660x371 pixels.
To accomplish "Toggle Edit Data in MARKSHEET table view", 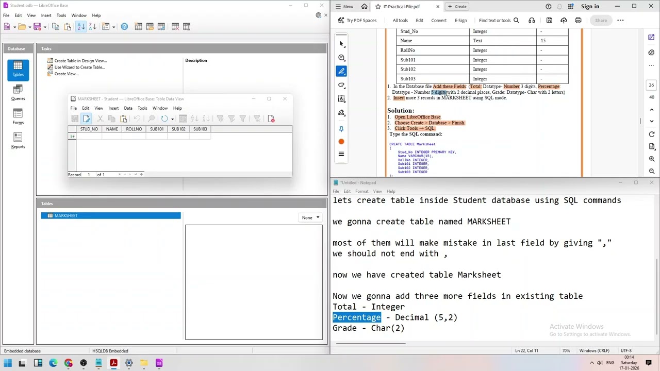I will pyautogui.click(x=86, y=119).
